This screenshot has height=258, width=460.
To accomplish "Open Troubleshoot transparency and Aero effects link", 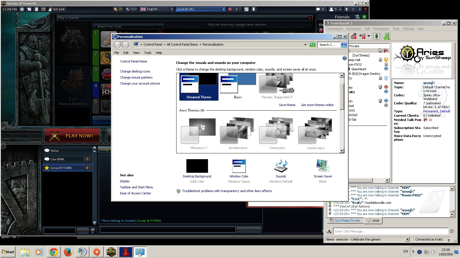I will 227,191.
